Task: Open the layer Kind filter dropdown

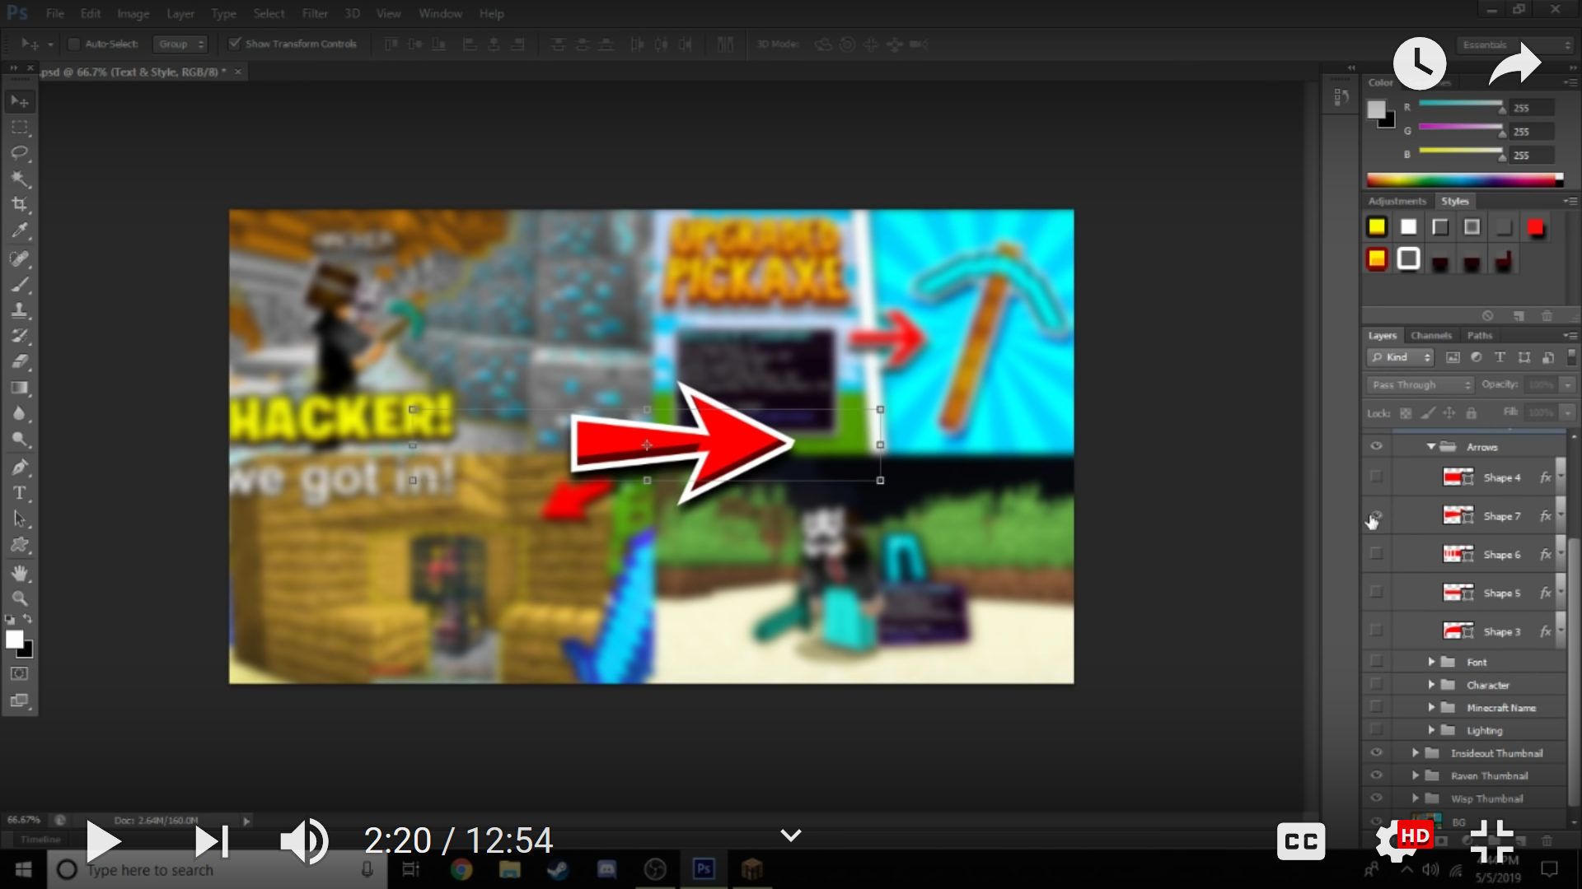Action: point(1400,357)
